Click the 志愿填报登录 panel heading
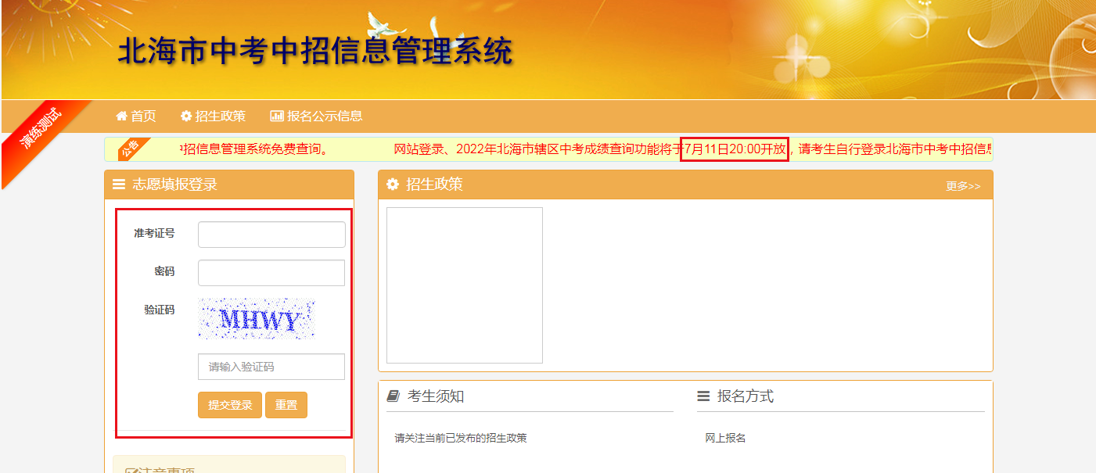1096x473 pixels. (x=174, y=185)
